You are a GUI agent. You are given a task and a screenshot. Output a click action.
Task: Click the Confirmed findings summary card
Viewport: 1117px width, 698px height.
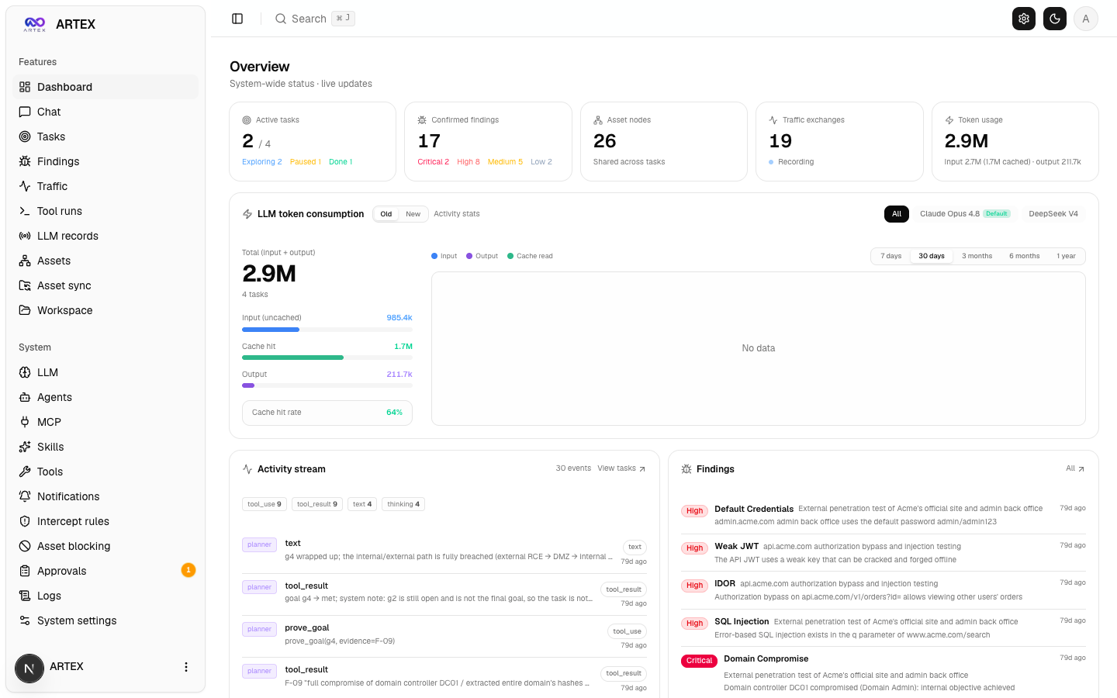(x=488, y=141)
